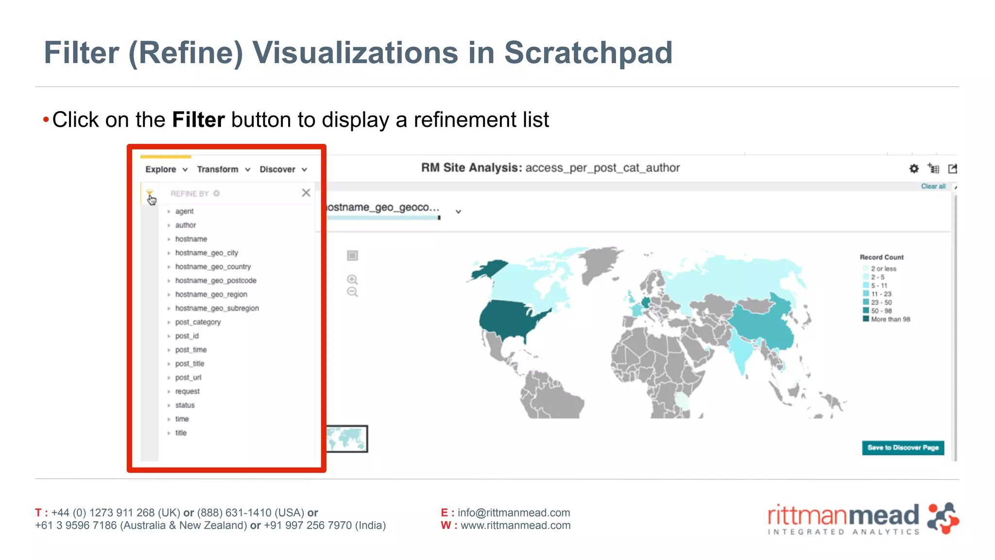
Task: Expand the hostname_geo_country refinement
Action: 213,267
